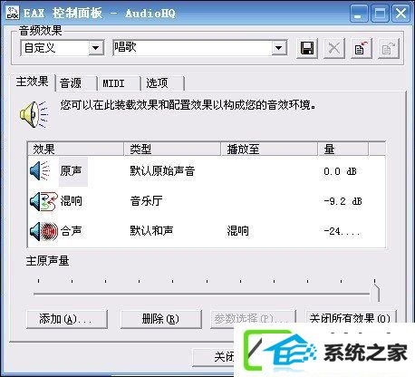This screenshot has width=415, height=377.
Task: Click the EAX icon in the title bar
Action: pyautogui.click(x=13, y=13)
